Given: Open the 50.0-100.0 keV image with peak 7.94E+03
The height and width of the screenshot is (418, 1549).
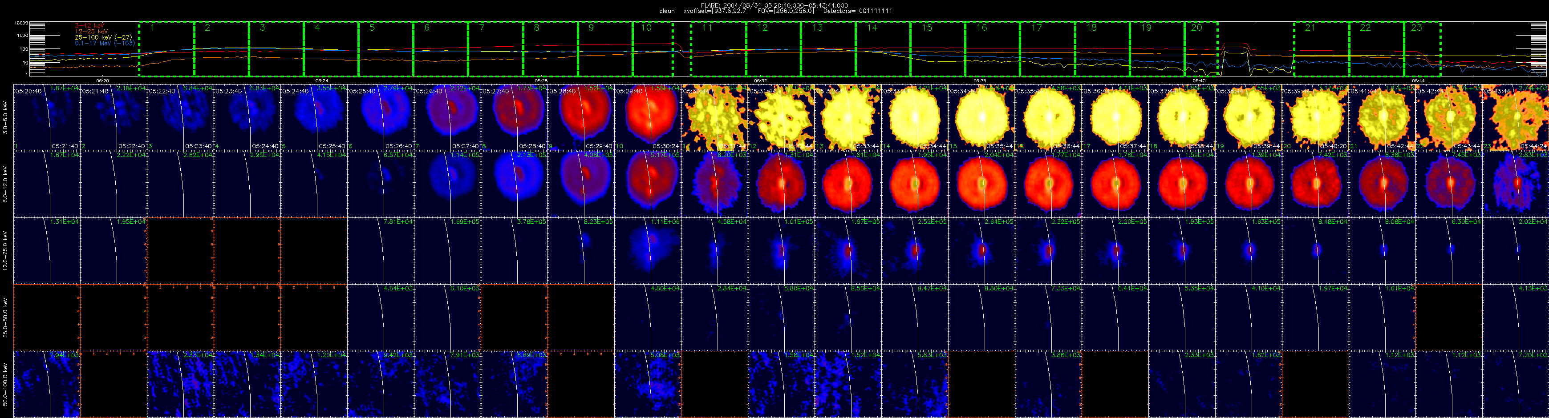Looking at the screenshot, I should tap(46, 384).
